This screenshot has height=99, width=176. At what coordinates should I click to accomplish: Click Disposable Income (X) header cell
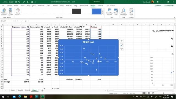point(20,27)
